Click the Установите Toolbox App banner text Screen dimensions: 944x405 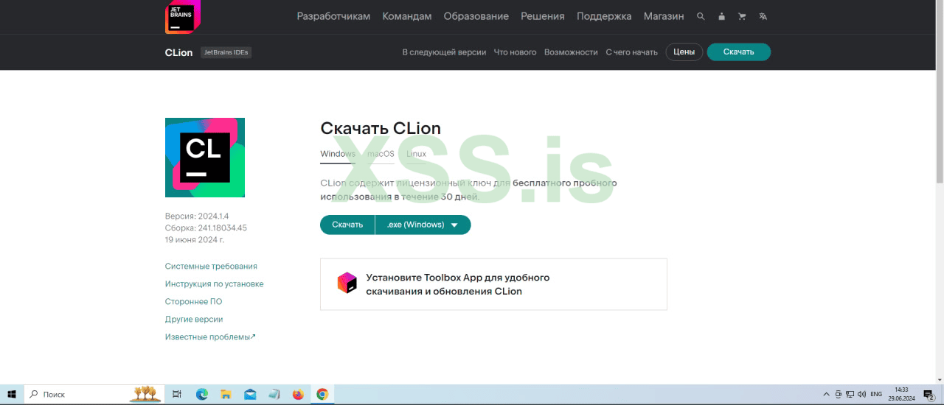pyautogui.click(x=458, y=284)
